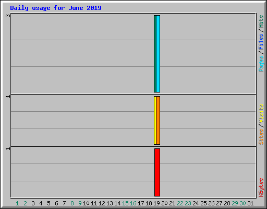
Task: Click day label 27 on x-axis
Action: tap(219, 203)
